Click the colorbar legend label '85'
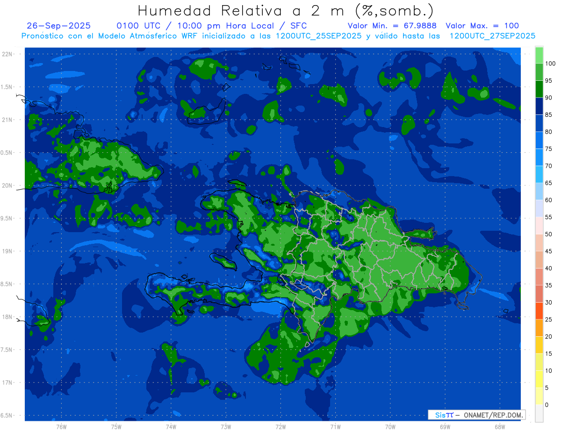The image size is (561, 433). 548,115
